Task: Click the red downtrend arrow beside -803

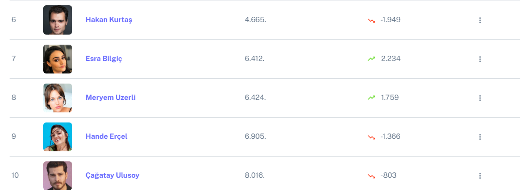Action: tap(371, 176)
